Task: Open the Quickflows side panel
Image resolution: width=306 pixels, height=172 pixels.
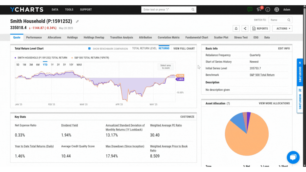Action: [x=300, y=72]
